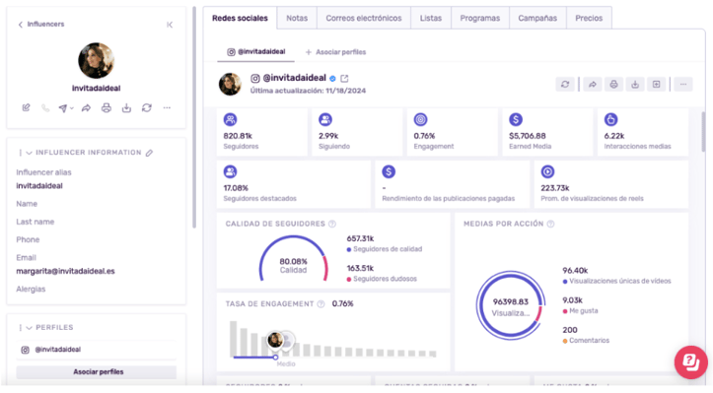The height and width of the screenshot is (393, 713).
Task: Click the download icon in profile header toolbar
Action: pyautogui.click(x=635, y=84)
